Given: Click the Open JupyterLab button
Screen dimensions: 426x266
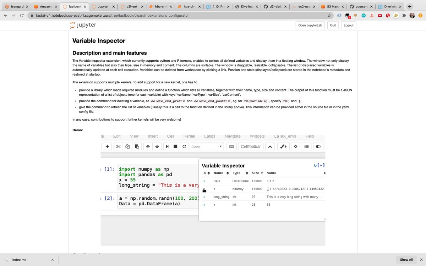Looking at the screenshot, I should point(310,25).
